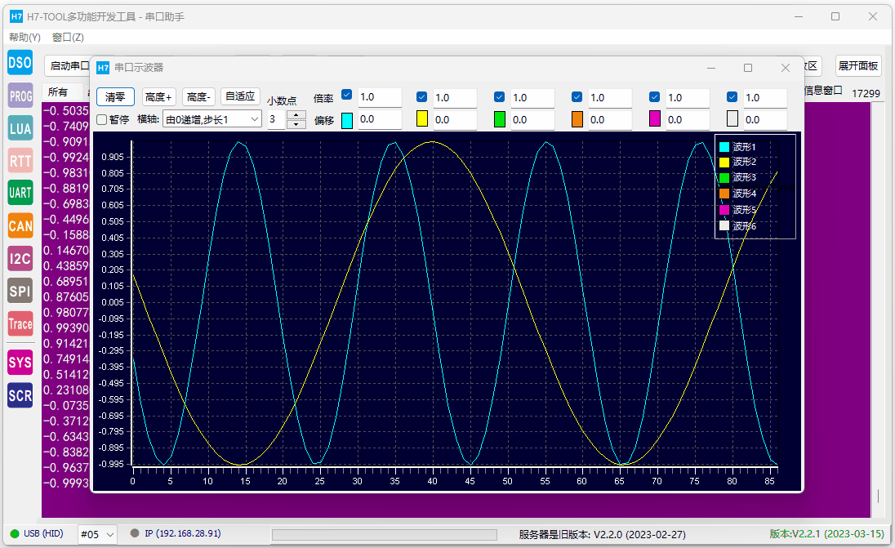Edit the waveform 6 multiplier field

tap(766, 98)
